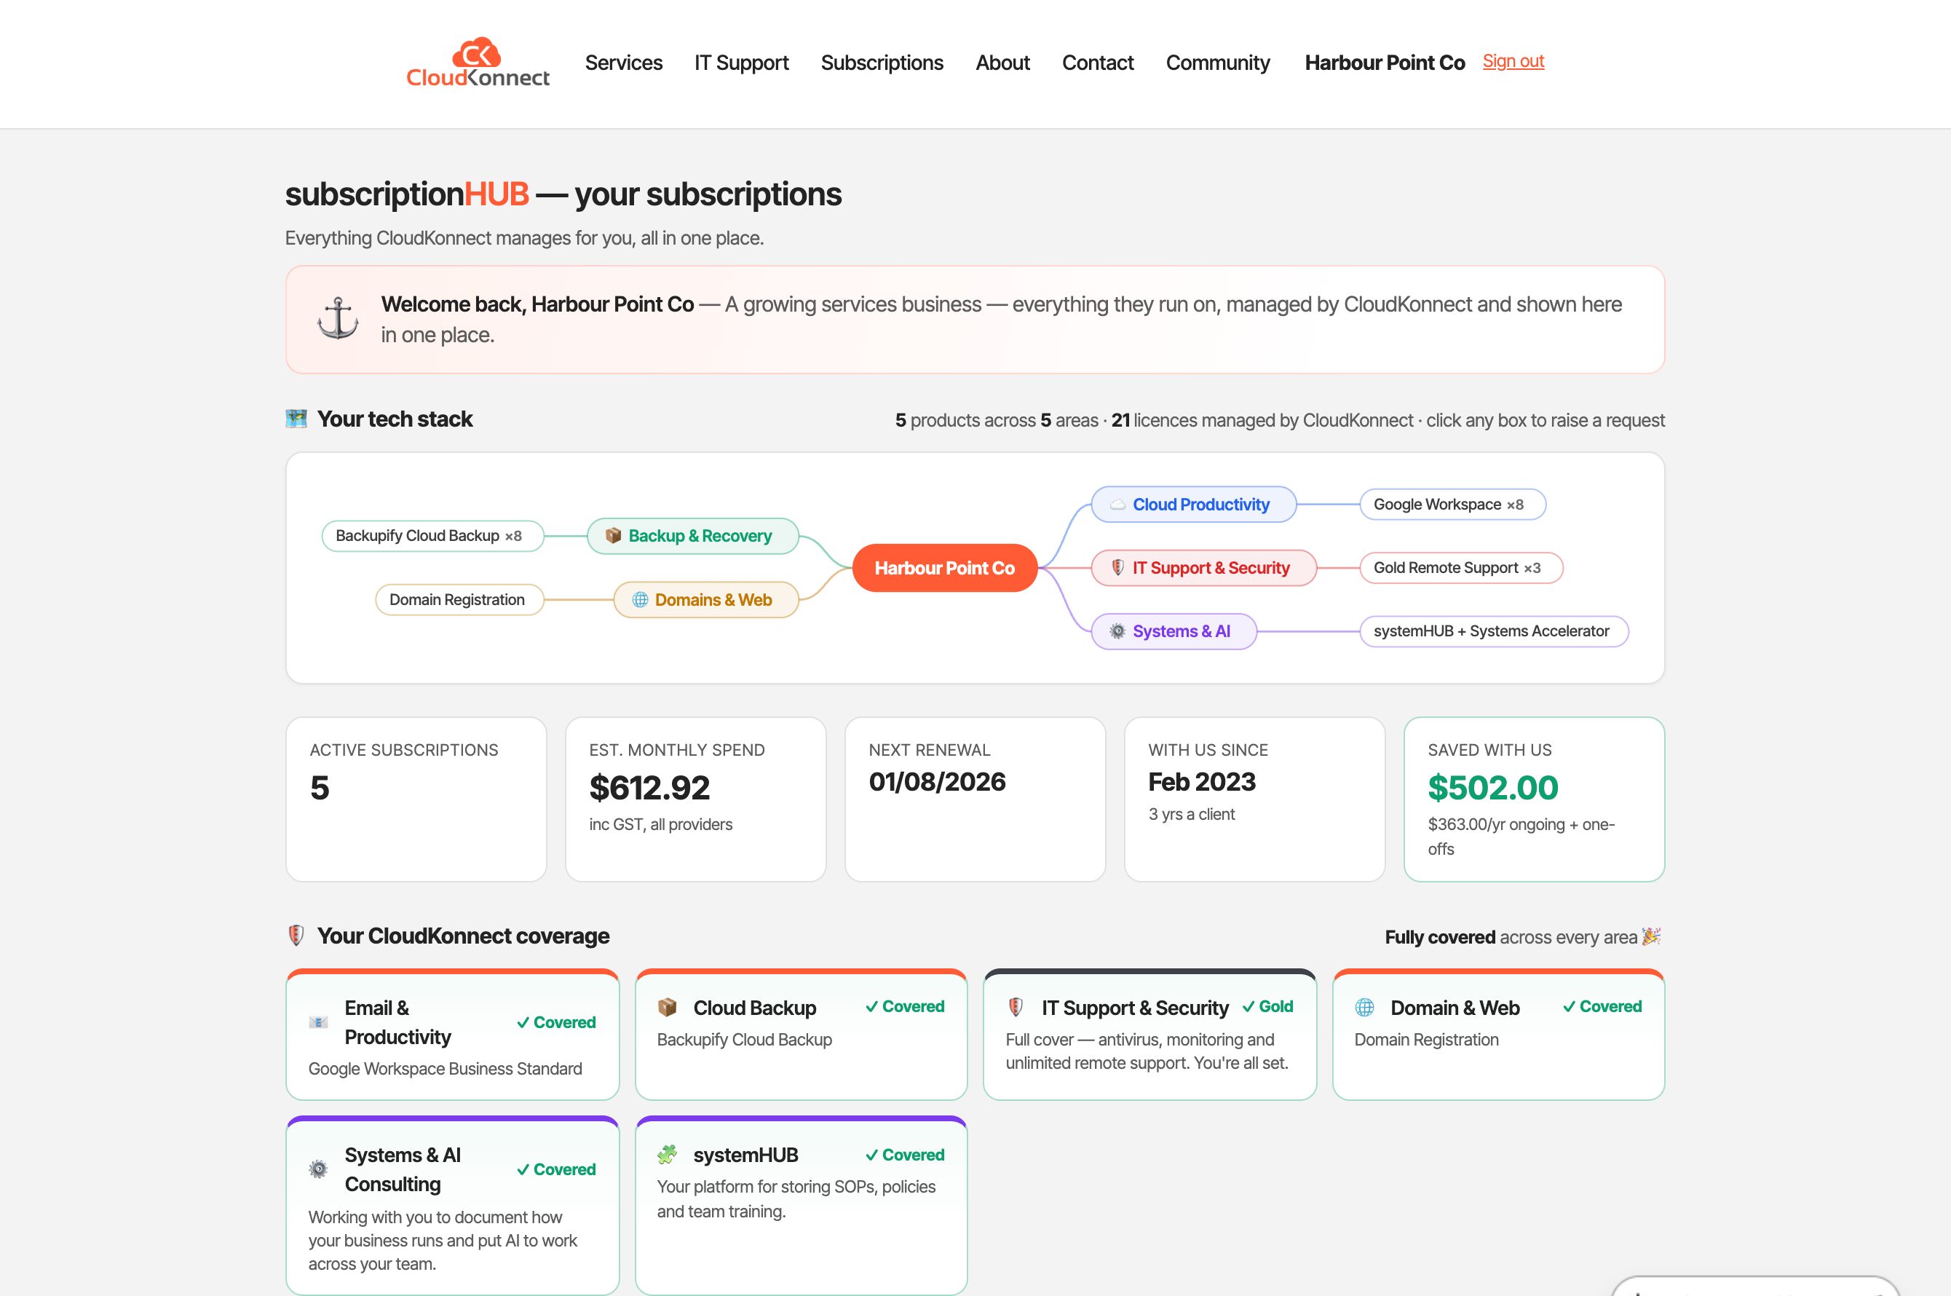Click the 3 yrs a client text
The width and height of the screenshot is (1951, 1296).
[x=1192, y=814]
